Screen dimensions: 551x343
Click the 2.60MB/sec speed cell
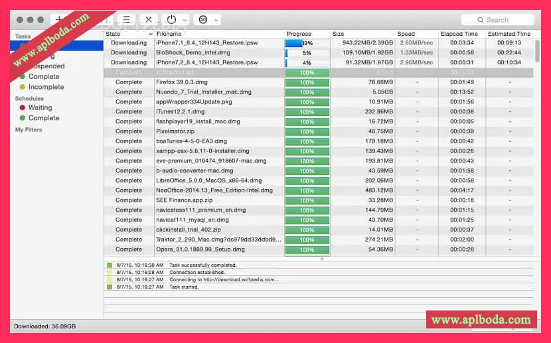coord(416,43)
